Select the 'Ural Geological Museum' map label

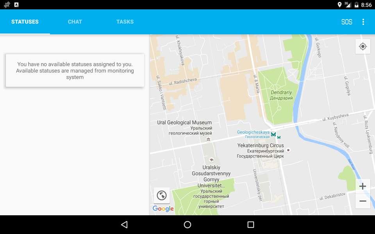tap(184, 122)
